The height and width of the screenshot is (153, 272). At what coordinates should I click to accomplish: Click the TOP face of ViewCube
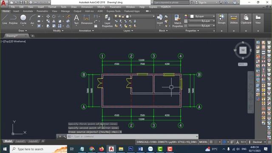(x=243, y=50)
